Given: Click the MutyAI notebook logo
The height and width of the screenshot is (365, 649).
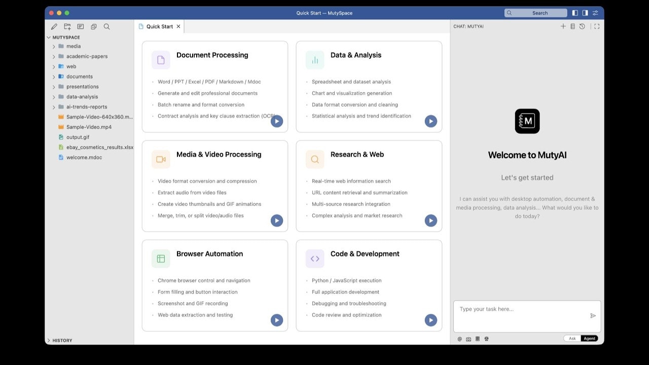Looking at the screenshot, I should pos(527,121).
